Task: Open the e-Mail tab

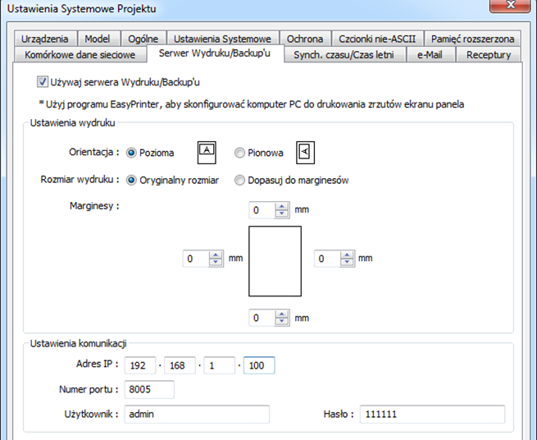Action: point(430,54)
